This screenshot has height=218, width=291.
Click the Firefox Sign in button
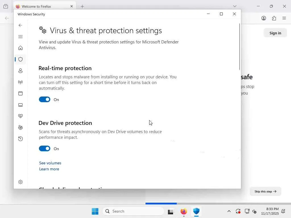pos(275,33)
